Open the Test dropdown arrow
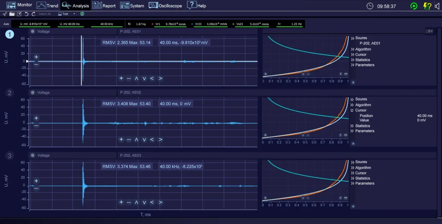This screenshot has width=442, height=224. [74, 14]
